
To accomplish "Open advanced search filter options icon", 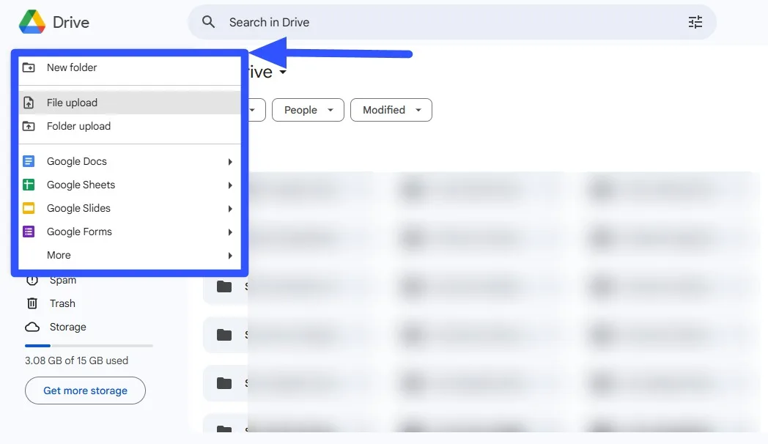I will click(695, 22).
